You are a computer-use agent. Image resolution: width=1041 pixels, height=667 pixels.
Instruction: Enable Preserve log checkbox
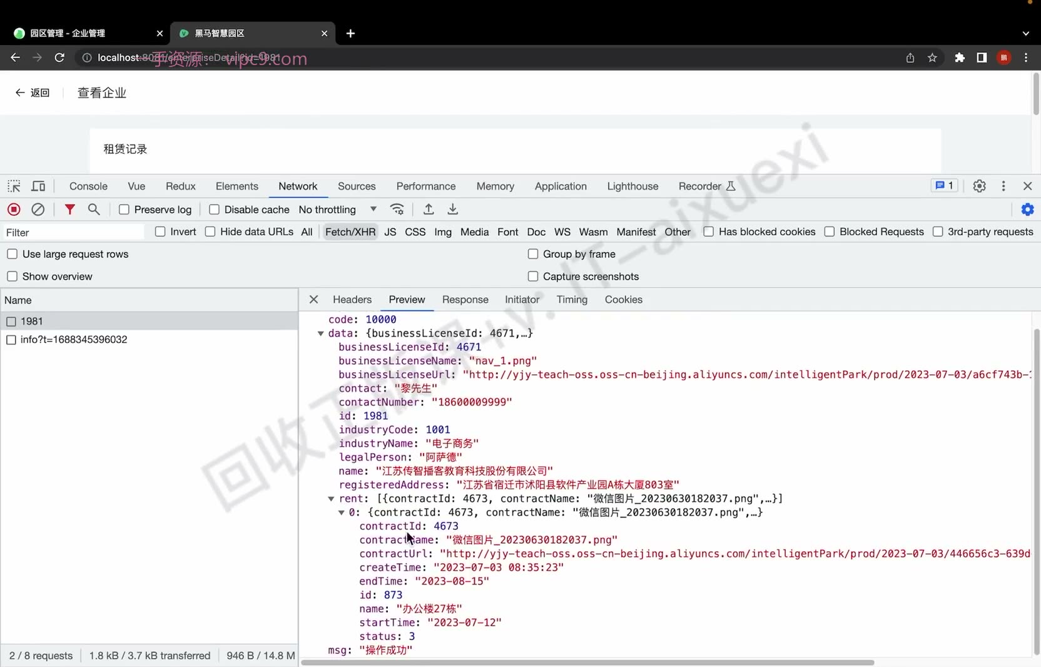[x=124, y=210]
